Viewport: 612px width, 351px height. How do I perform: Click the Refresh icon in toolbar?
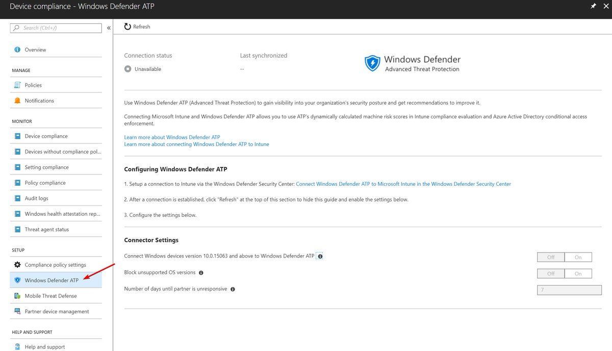(x=127, y=27)
